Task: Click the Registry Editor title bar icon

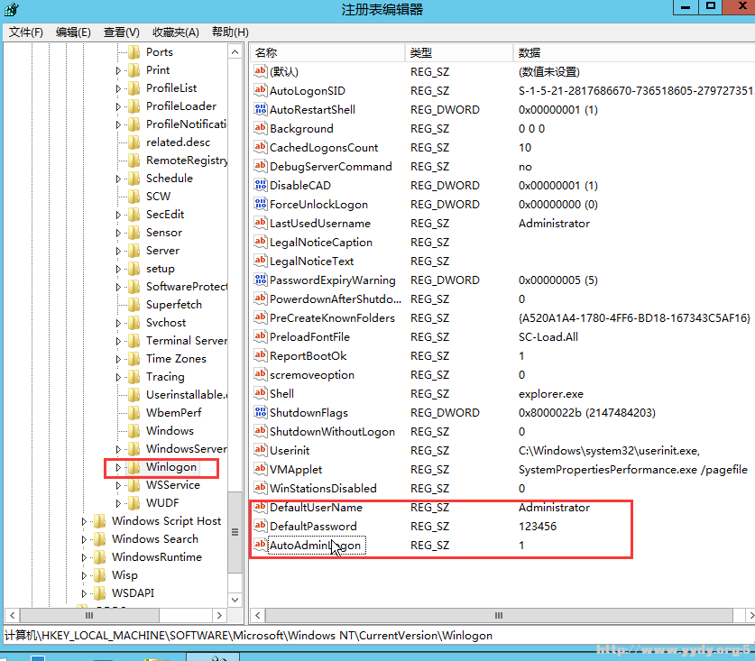Action: [x=11, y=9]
